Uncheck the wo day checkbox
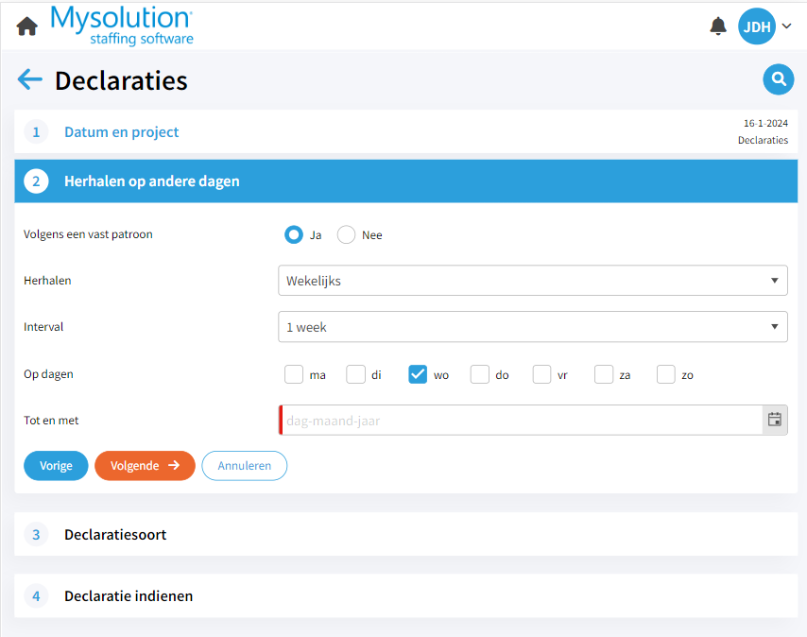 (418, 374)
